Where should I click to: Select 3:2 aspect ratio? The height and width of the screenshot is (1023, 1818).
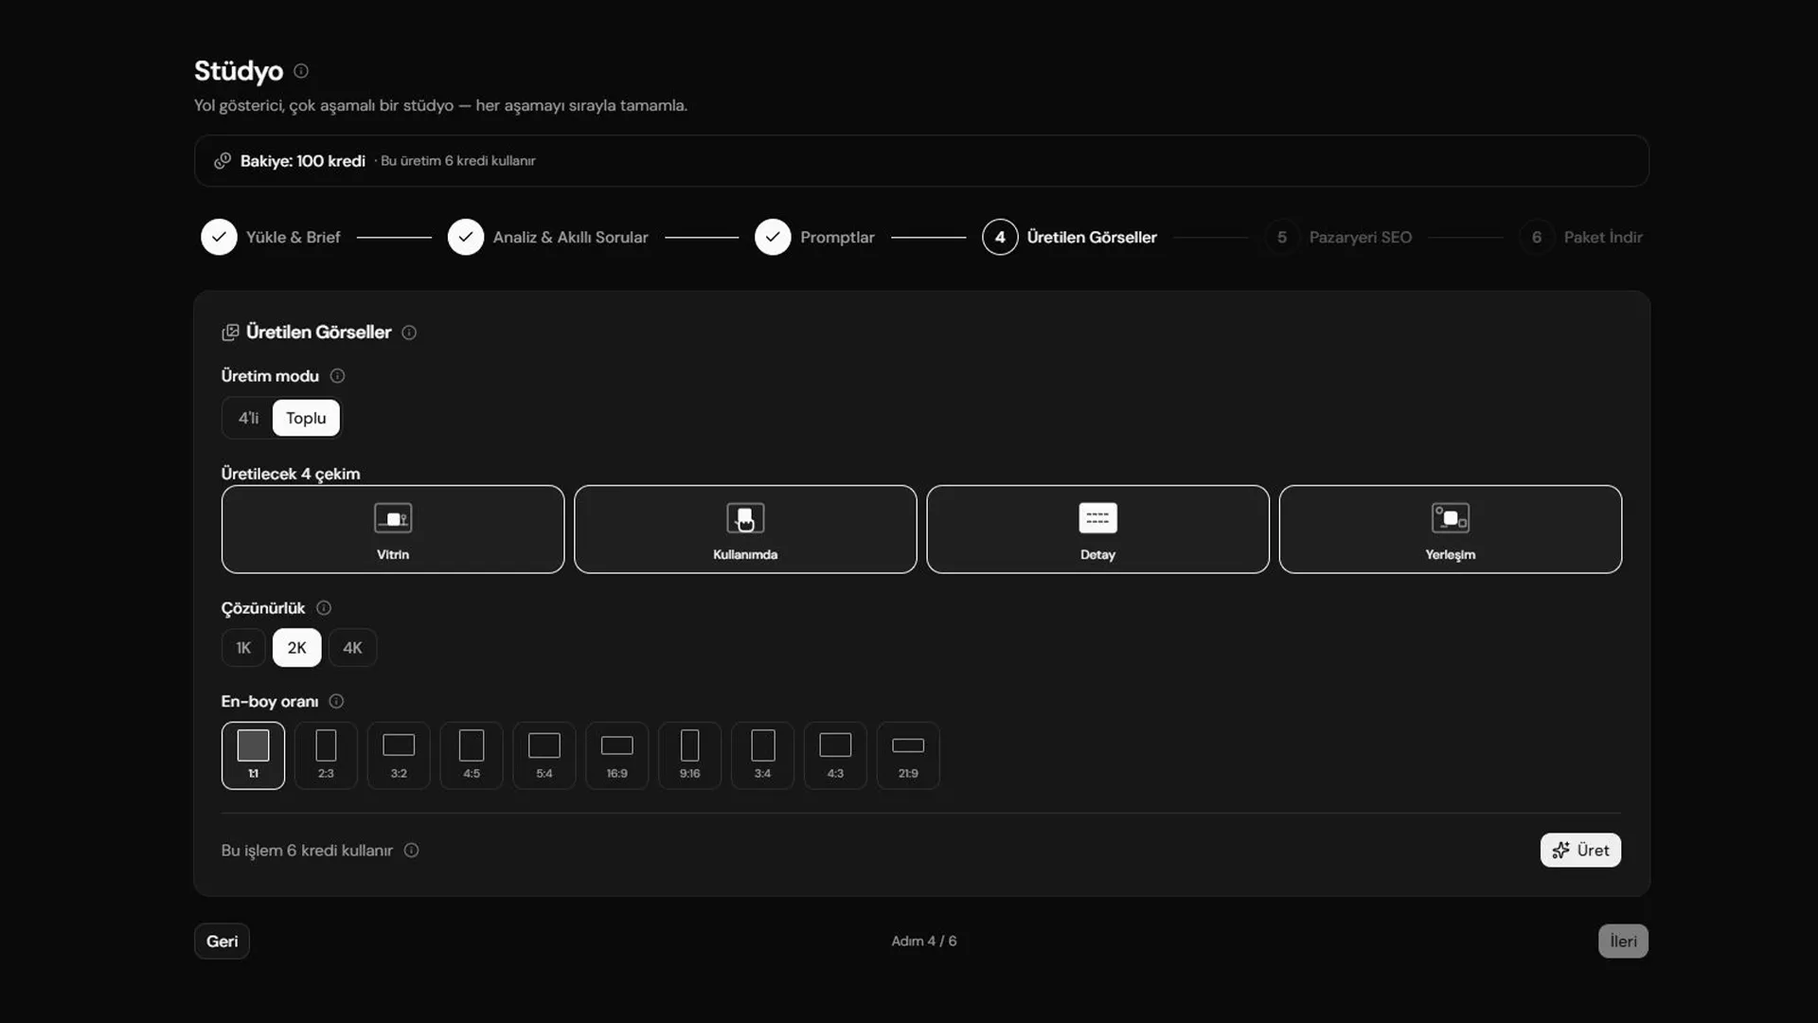coord(399,756)
